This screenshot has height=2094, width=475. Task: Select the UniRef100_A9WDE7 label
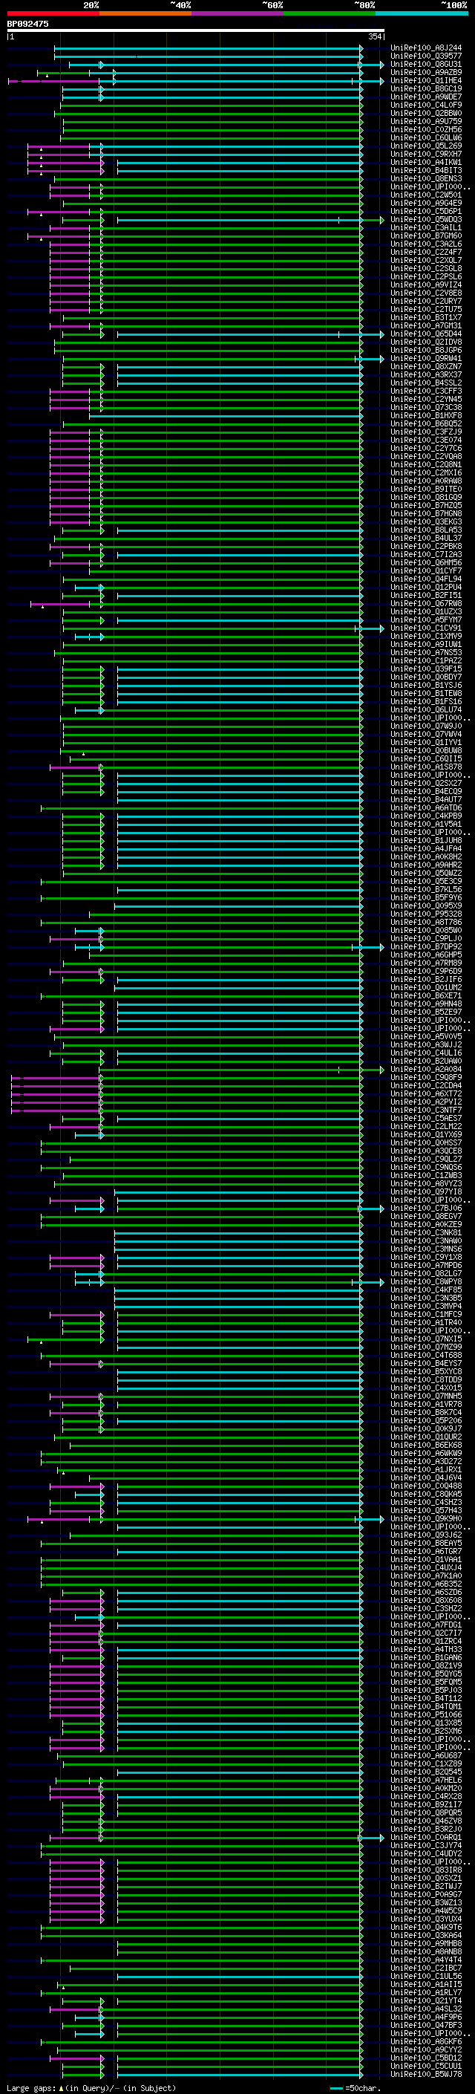(426, 97)
